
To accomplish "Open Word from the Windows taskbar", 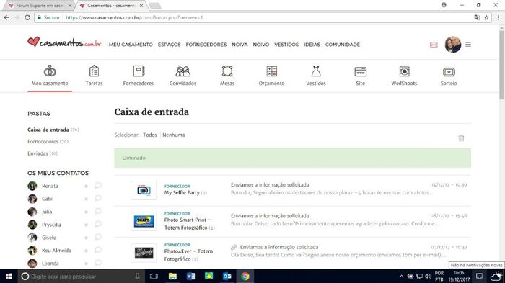I will click(190, 277).
